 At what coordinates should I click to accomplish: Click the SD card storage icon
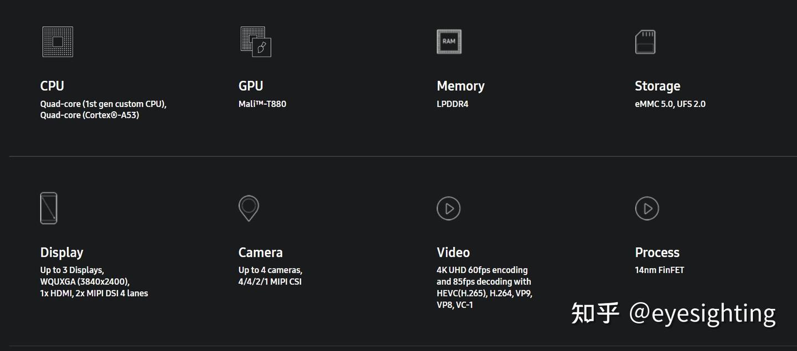(x=645, y=42)
